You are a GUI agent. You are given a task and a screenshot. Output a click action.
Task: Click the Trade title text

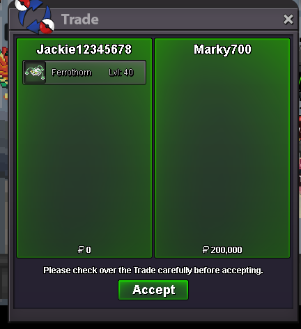pyautogui.click(x=80, y=20)
